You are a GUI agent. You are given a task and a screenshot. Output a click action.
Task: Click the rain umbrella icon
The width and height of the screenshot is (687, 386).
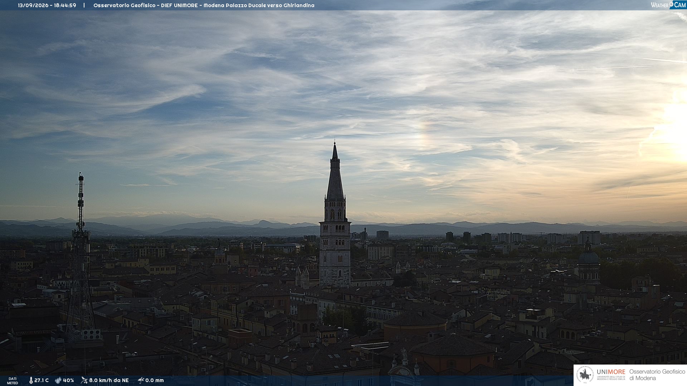(x=141, y=380)
